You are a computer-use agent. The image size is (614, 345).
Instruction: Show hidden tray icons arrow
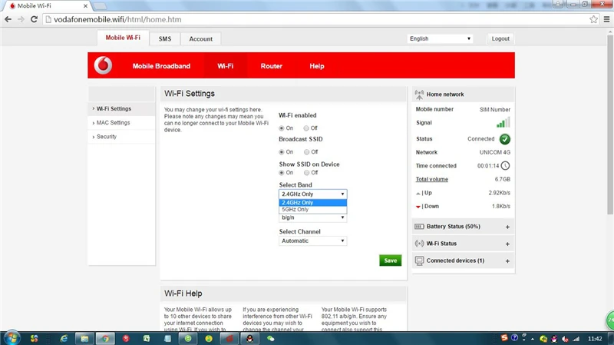[x=533, y=339]
